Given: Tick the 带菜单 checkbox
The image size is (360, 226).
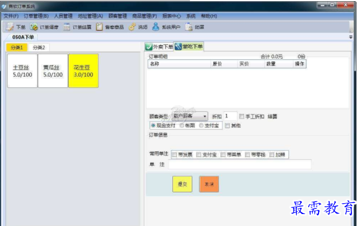Looking at the screenshot, I should (223, 155).
